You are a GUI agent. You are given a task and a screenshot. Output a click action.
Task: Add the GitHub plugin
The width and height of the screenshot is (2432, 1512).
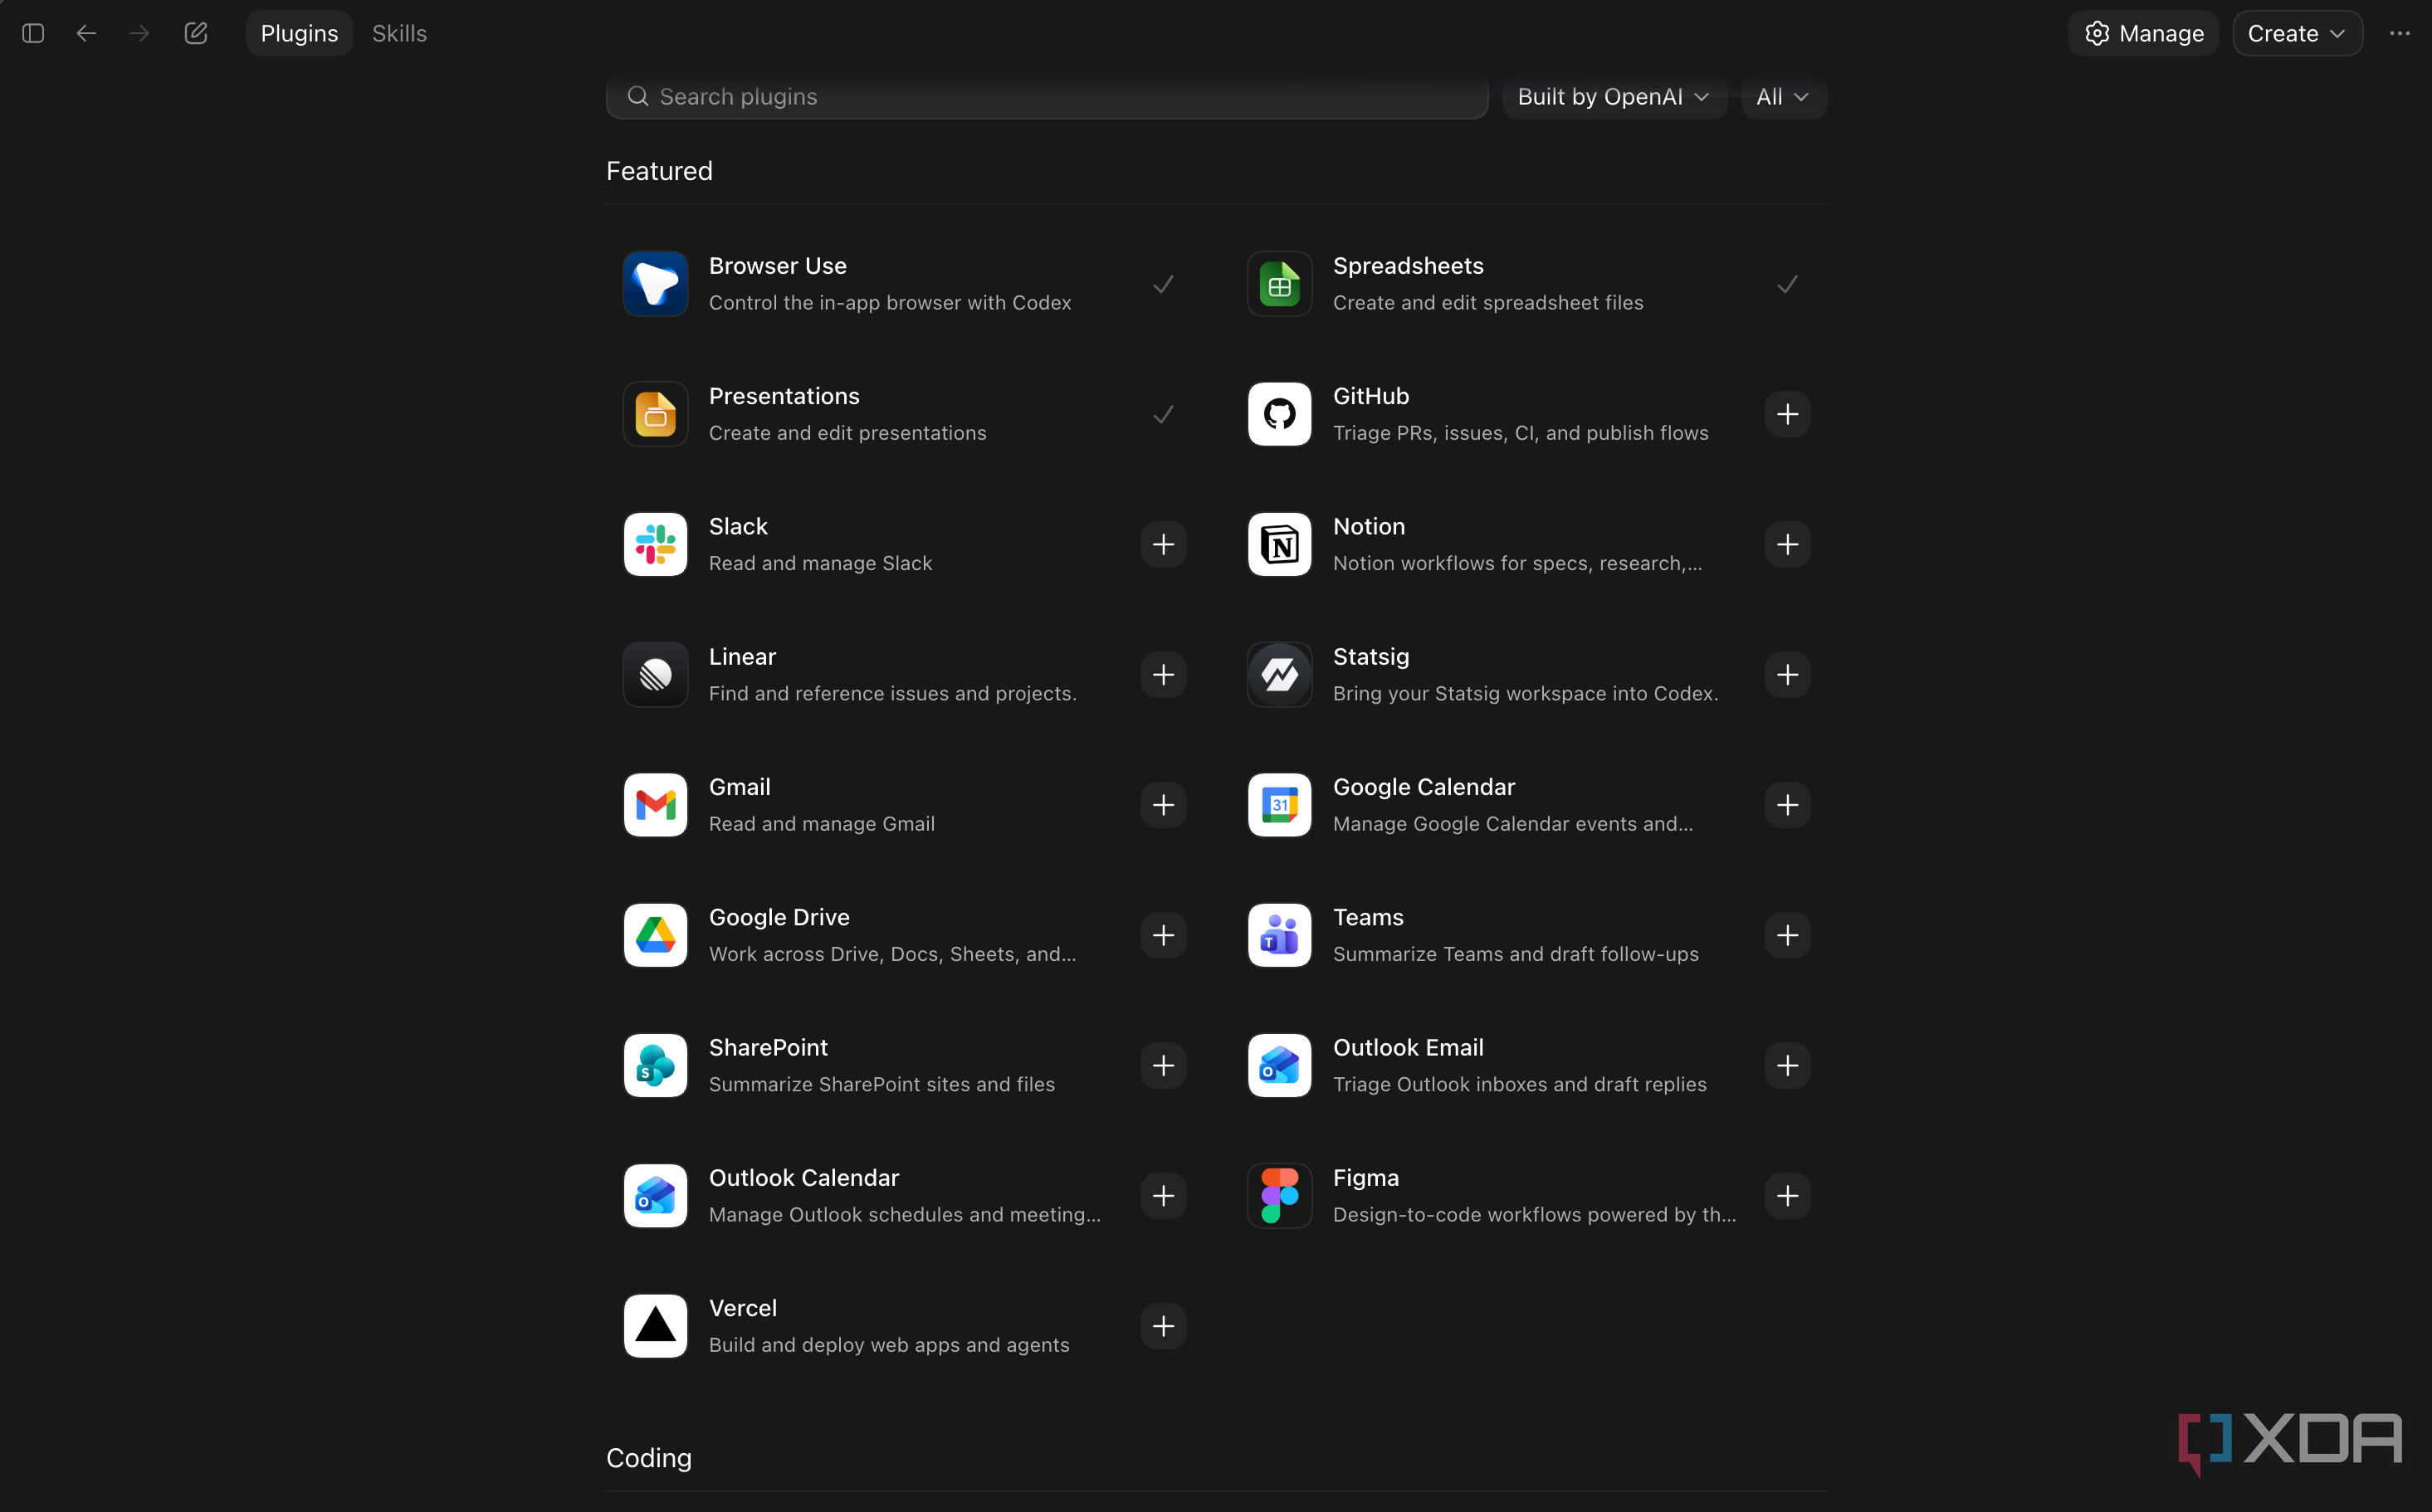point(1787,414)
